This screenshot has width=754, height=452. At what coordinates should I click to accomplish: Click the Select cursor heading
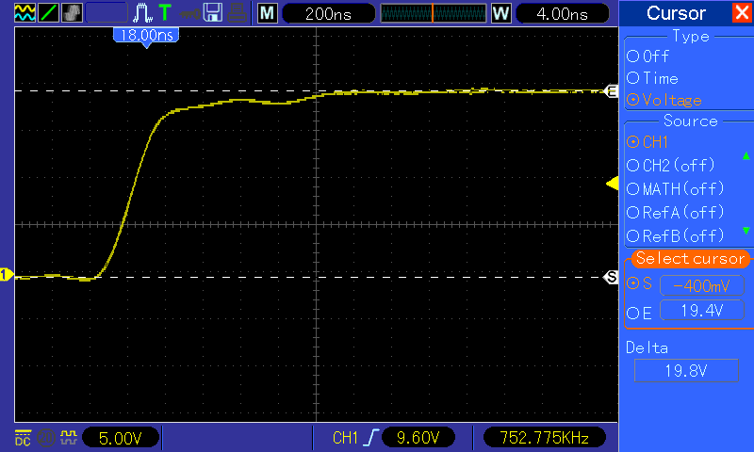(x=690, y=258)
